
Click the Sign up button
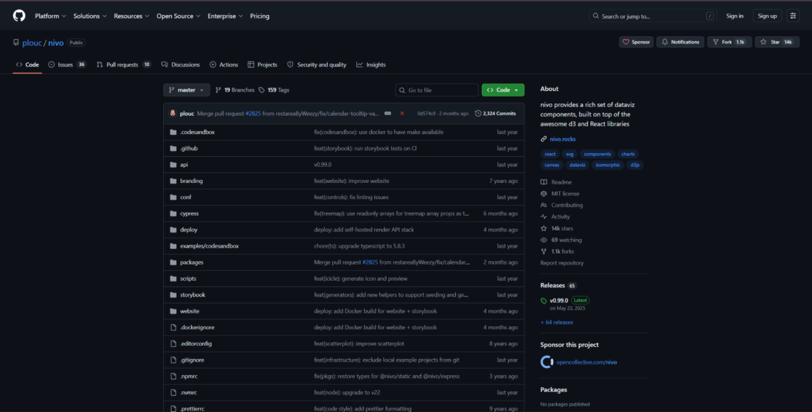click(x=767, y=16)
